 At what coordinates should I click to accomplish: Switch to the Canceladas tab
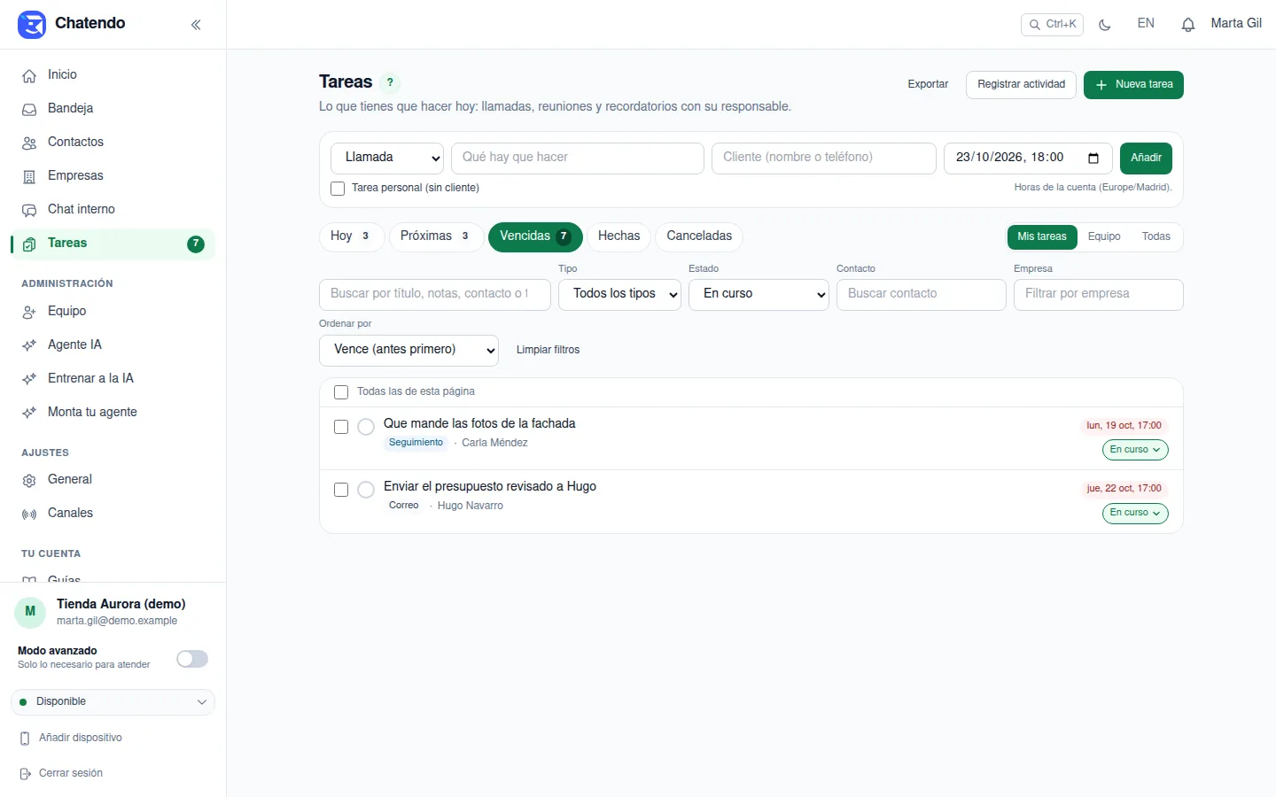point(699,236)
